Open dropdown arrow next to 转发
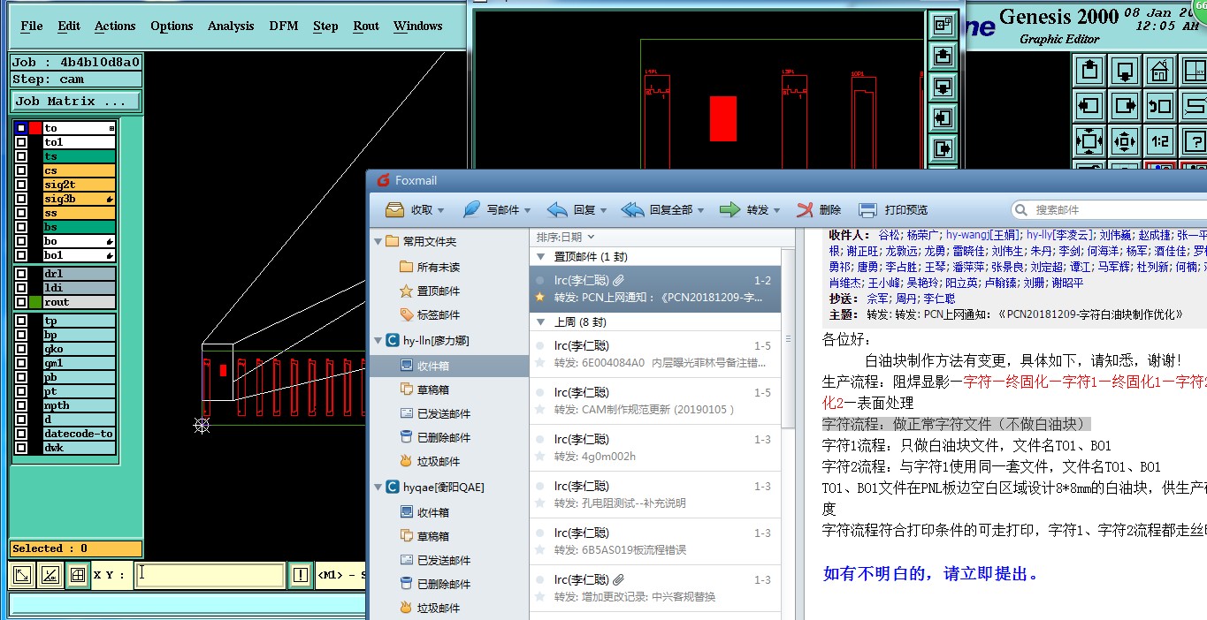Viewport: 1207px width, 620px height. (x=776, y=211)
